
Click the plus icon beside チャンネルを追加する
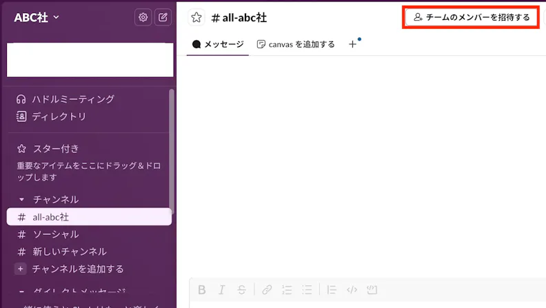coord(21,269)
